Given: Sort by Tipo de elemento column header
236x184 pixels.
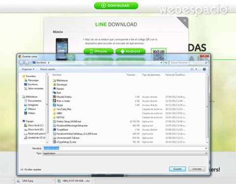Looking at the screenshot, I should [x=151, y=75].
